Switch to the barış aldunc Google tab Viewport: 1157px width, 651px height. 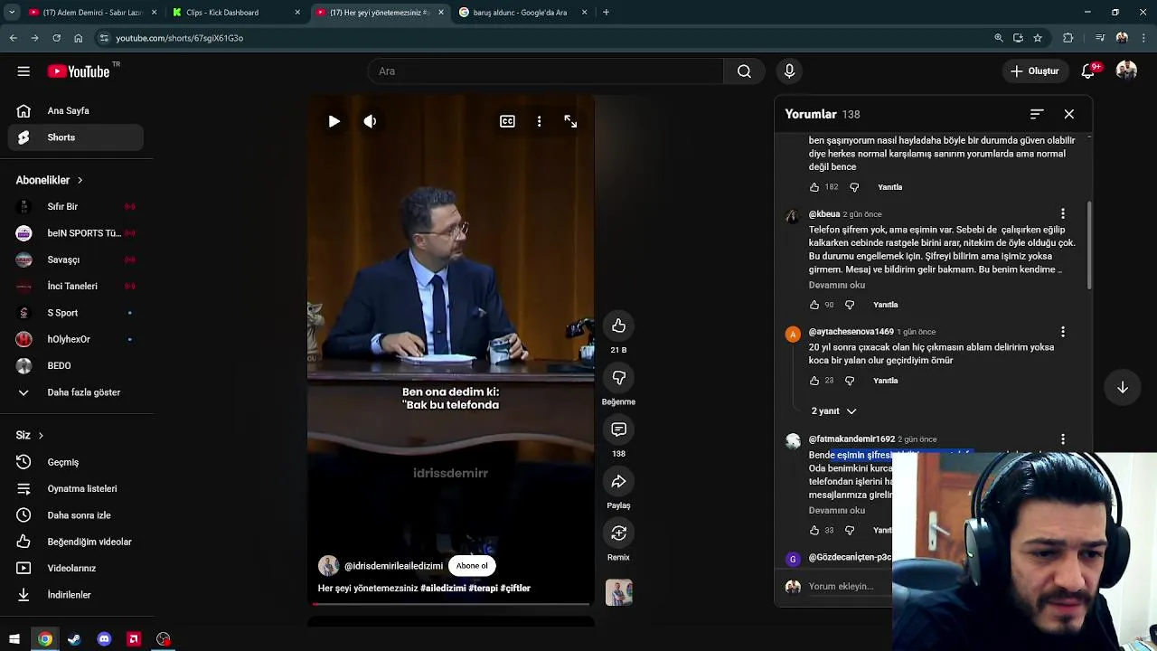[x=522, y=13]
